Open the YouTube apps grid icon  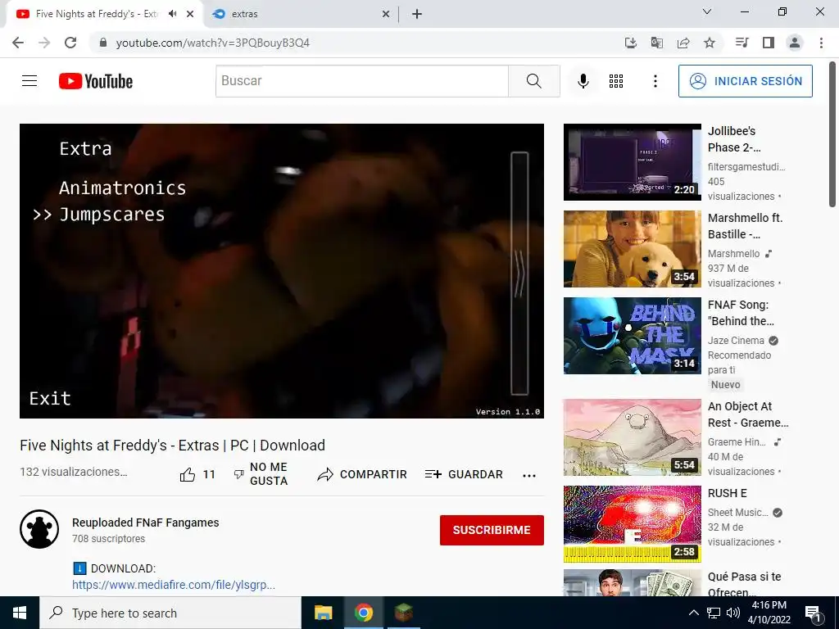tap(616, 81)
